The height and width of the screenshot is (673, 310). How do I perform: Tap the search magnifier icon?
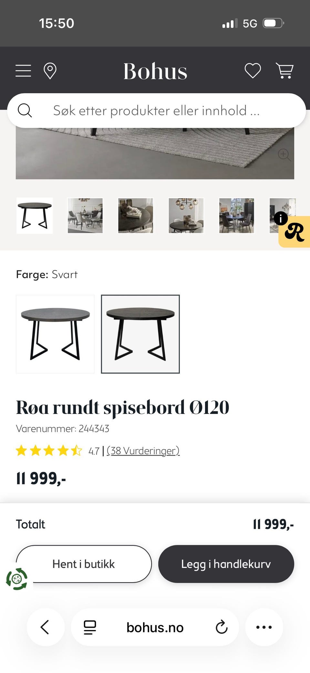25,111
